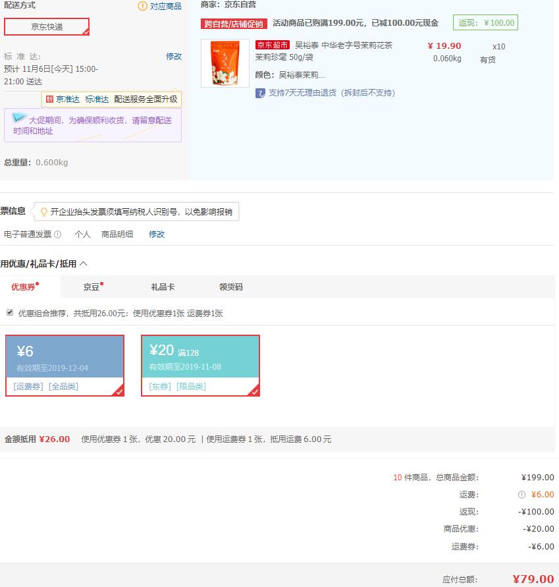Screen dimensions: 559x587
Task: Open the 京准达 link in delivery upgrade banner
Action: pos(68,99)
